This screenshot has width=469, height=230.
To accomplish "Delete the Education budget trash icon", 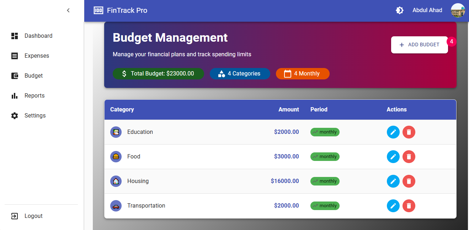I will (409, 132).
